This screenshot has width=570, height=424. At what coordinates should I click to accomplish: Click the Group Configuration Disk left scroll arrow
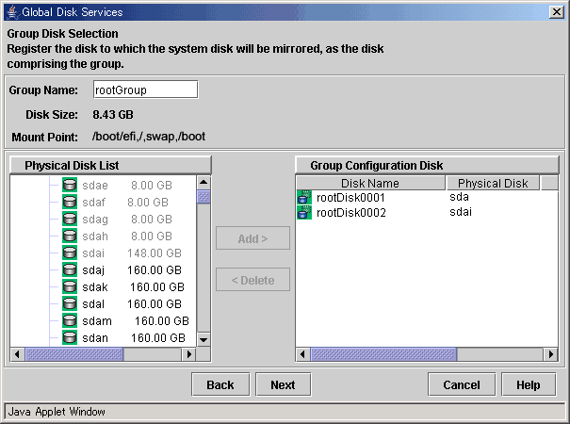pos(302,354)
